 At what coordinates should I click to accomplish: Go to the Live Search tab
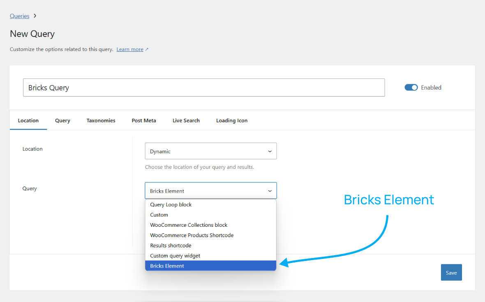click(x=186, y=120)
